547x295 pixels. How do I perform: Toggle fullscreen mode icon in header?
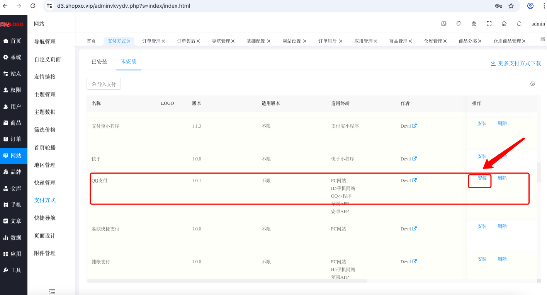(x=489, y=24)
